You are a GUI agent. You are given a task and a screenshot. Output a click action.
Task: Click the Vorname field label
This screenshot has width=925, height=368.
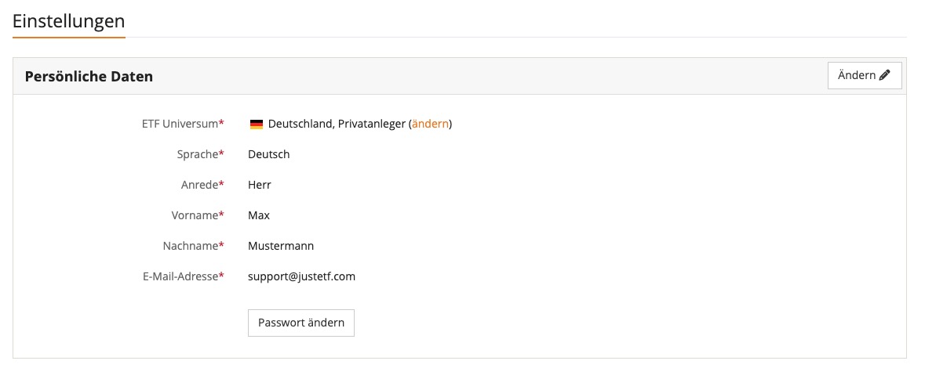[x=195, y=215]
